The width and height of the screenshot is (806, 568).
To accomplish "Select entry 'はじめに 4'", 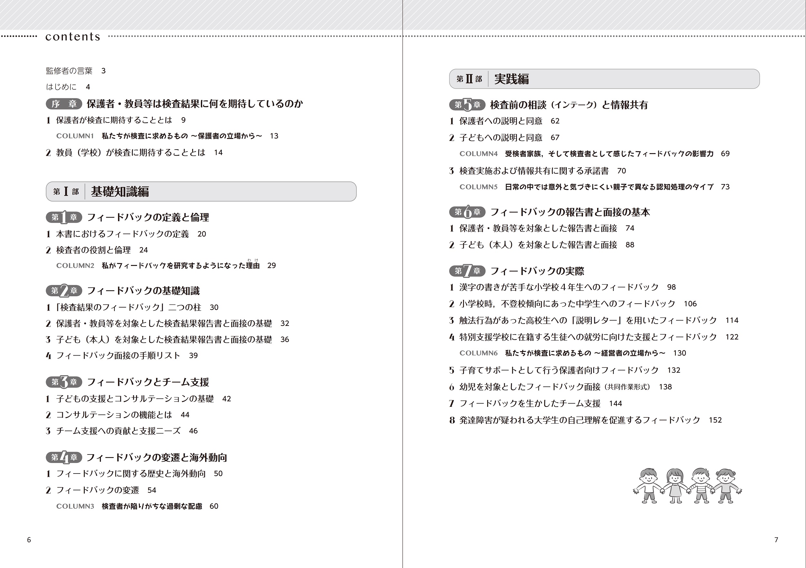I will [68, 87].
